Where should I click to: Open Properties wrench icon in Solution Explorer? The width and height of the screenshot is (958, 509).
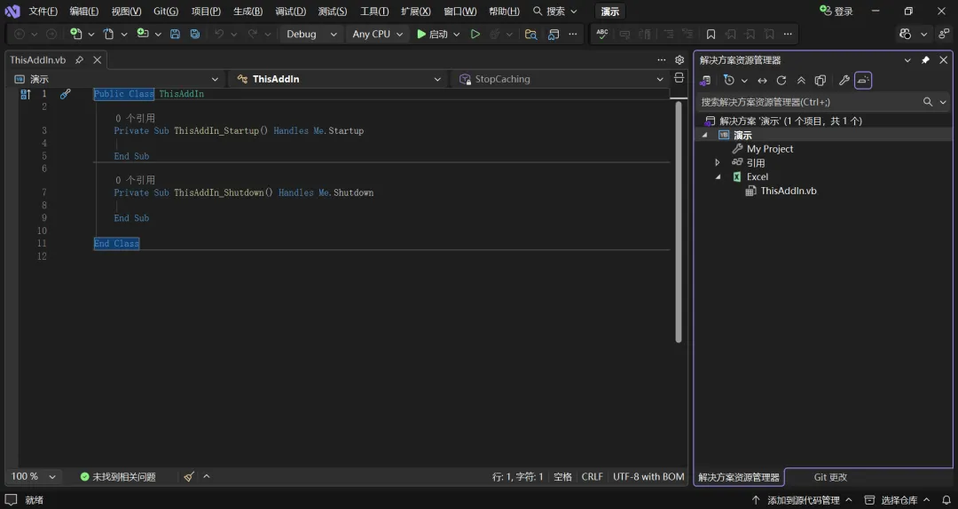click(x=844, y=81)
